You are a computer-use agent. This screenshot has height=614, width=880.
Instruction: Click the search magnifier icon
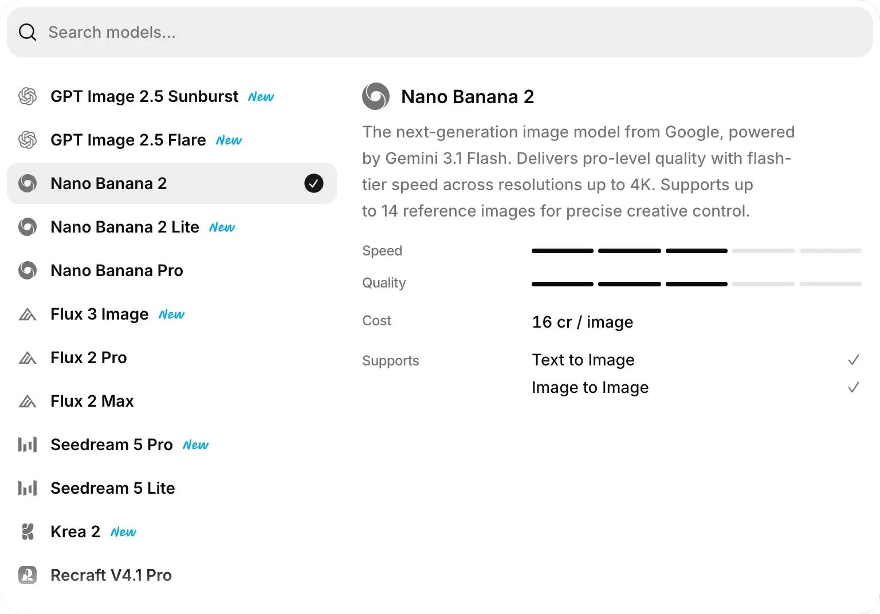(x=27, y=33)
